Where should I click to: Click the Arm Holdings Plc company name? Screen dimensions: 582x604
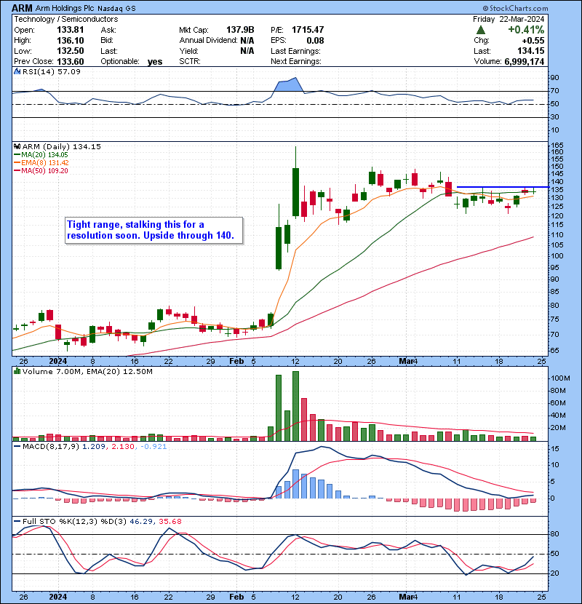(65, 8)
